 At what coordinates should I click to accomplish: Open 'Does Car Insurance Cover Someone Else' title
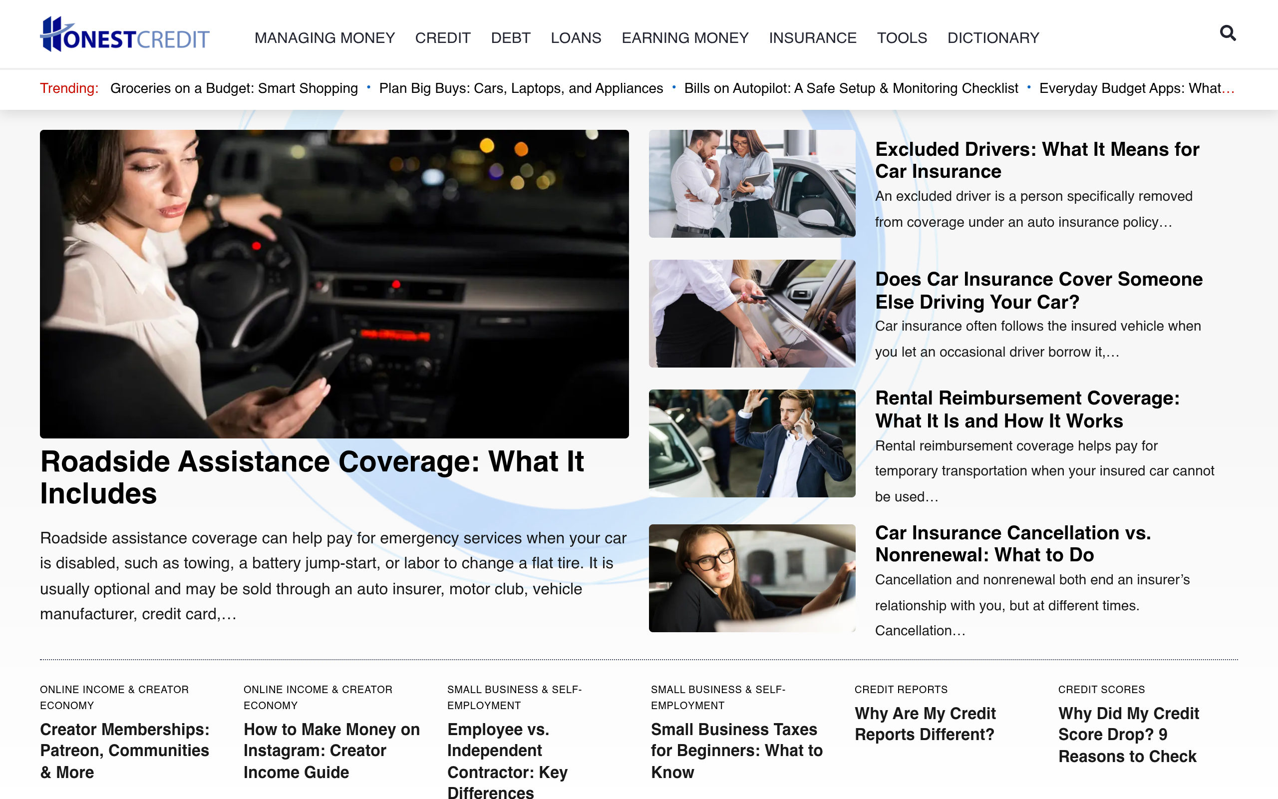coord(1038,290)
